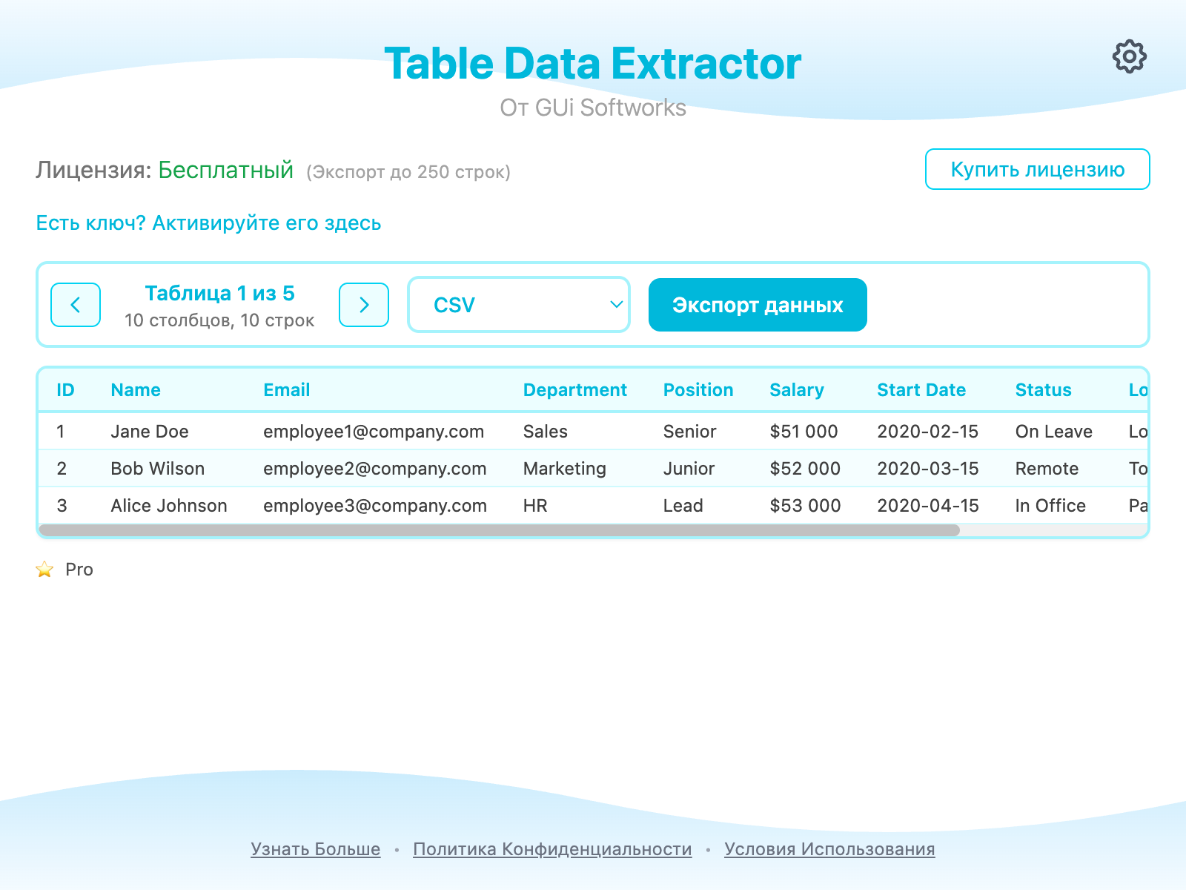Go to the next table
This screenshot has height=890, width=1186.
(x=364, y=305)
